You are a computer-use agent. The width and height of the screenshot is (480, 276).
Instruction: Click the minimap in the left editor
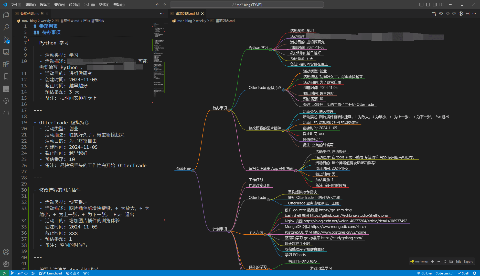pyautogui.click(x=159, y=64)
